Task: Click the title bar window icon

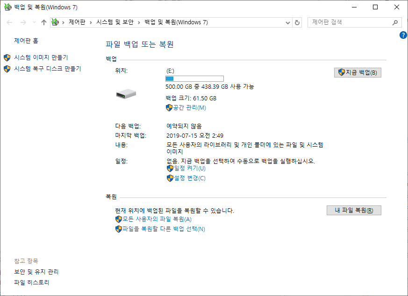Action: [8, 7]
